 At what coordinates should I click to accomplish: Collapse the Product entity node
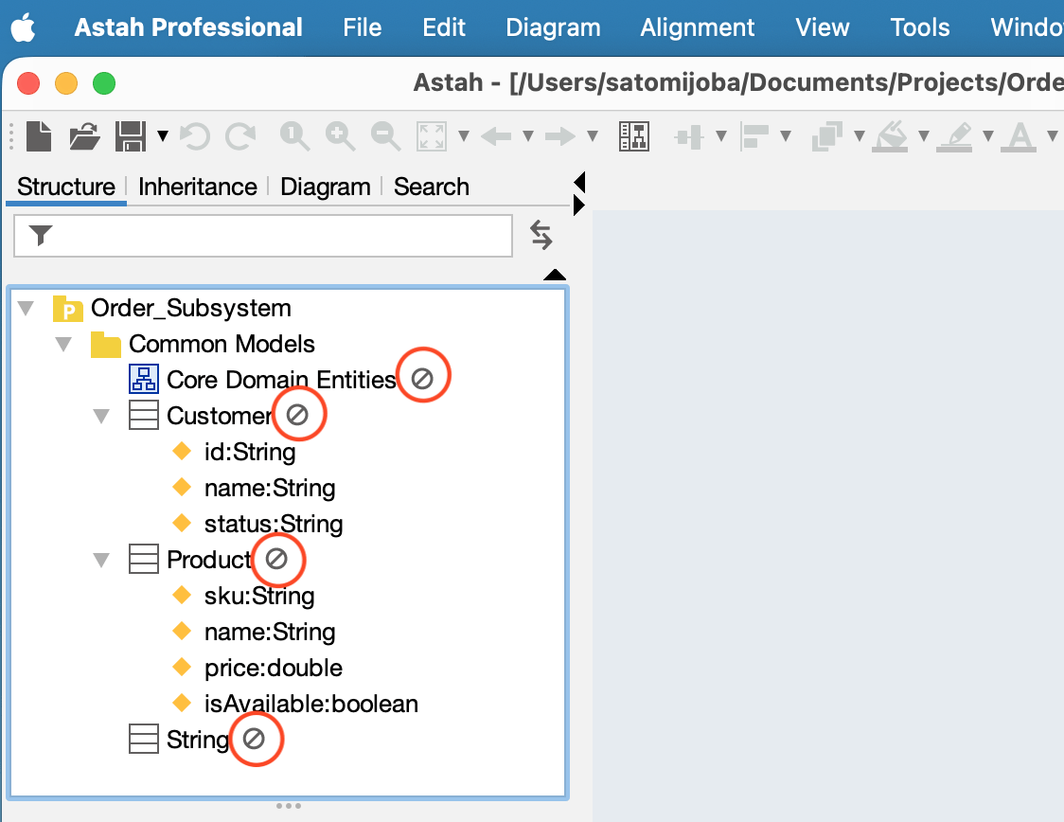coord(101,560)
